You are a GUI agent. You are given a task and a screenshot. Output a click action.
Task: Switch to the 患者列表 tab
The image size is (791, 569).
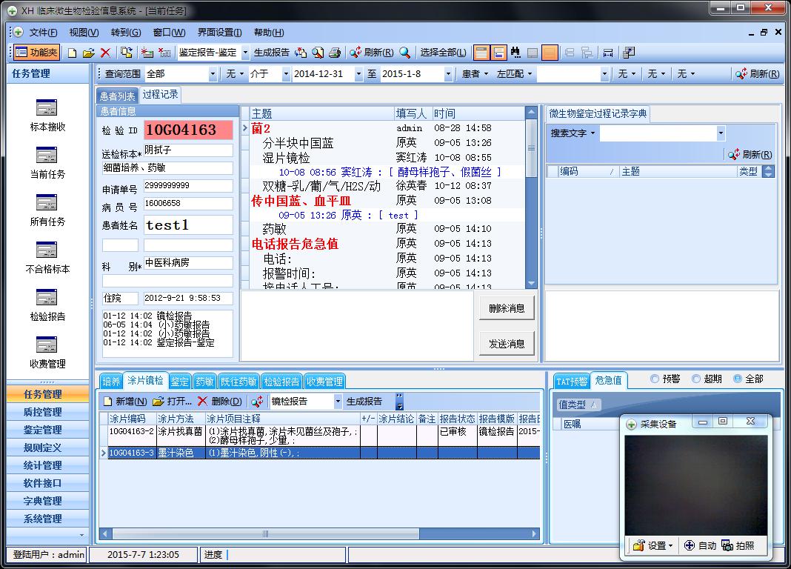point(117,96)
